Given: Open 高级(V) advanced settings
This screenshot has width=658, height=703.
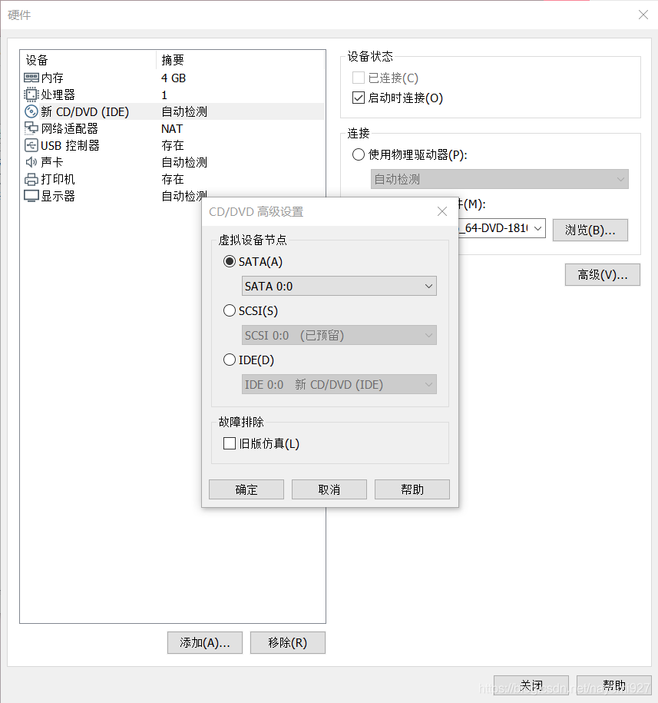Looking at the screenshot, I should tap(602, 275).
